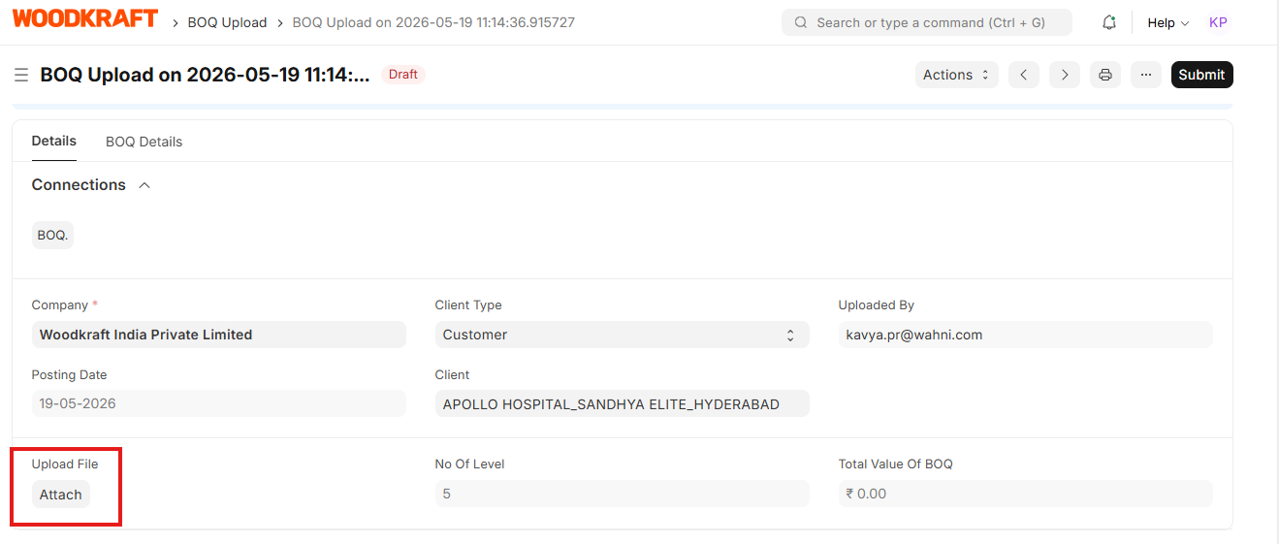Image resolution: width=1279 pixels, height=544 pixels.
Task: Click the Total Value Of BOQ label
Action: (896, 464)
